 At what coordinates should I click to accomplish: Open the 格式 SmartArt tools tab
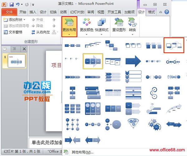pos(151,12)
